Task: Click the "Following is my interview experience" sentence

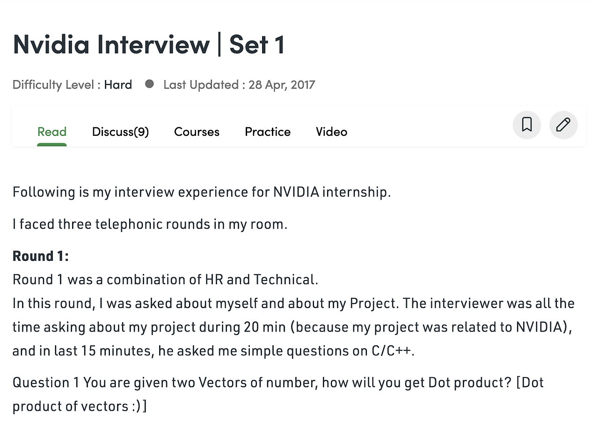Action: coord(201,192)
